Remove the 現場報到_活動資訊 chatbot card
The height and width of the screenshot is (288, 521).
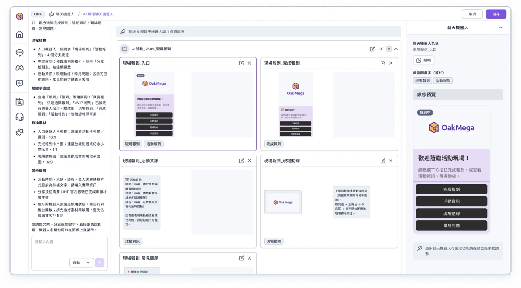click(250, 161)
